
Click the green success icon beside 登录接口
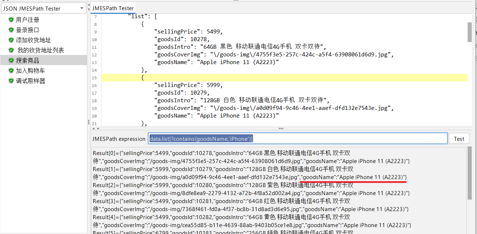11,30
